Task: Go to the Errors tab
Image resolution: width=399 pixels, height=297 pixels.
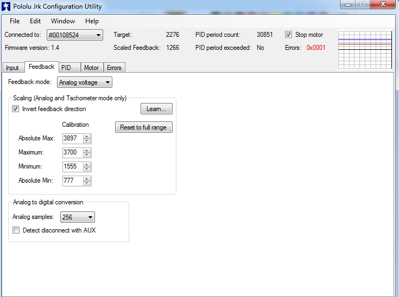Action: click(x=114, y=68)
